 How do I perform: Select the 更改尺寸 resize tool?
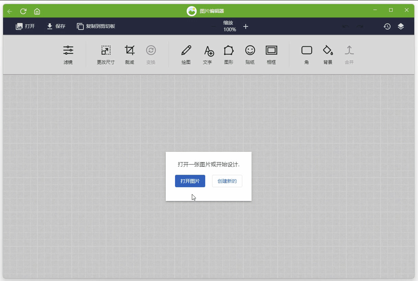pos(106,54)
